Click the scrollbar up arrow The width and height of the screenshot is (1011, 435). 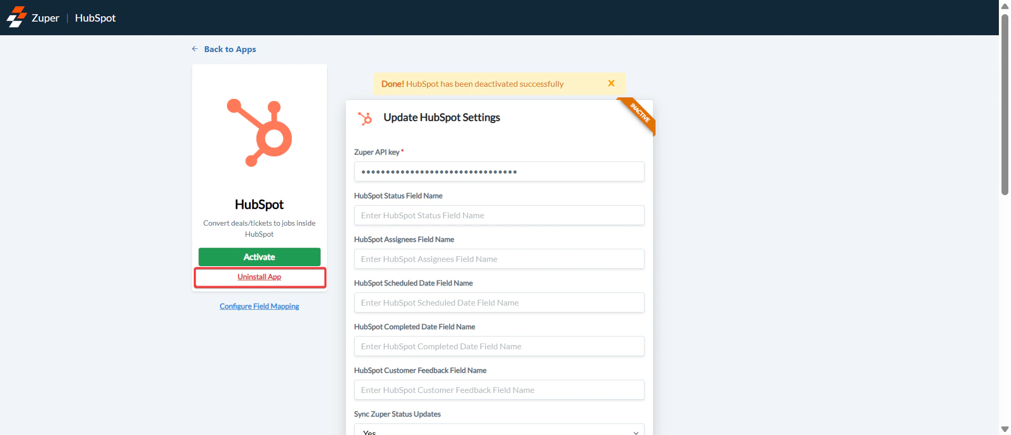pos(1005,6)
